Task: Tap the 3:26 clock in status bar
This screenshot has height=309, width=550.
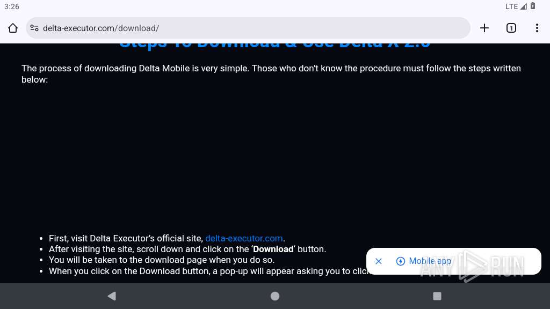Action: [x=12, y=6]
